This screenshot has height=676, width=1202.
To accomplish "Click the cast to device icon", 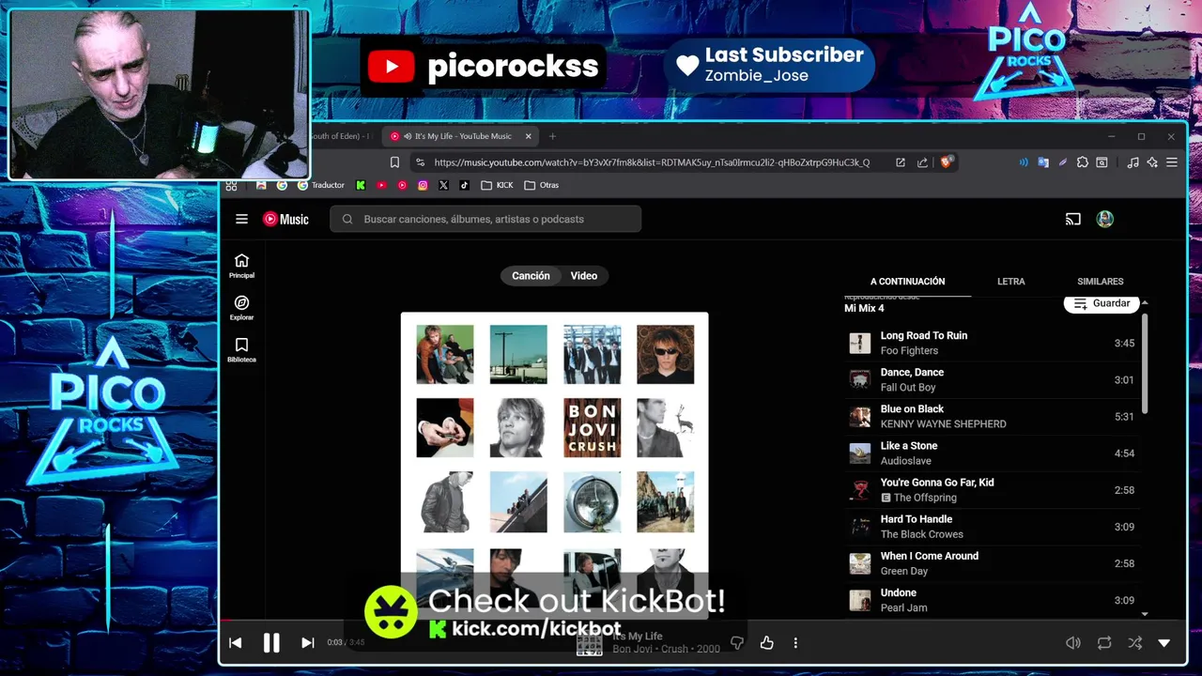I will [1072, 219].
